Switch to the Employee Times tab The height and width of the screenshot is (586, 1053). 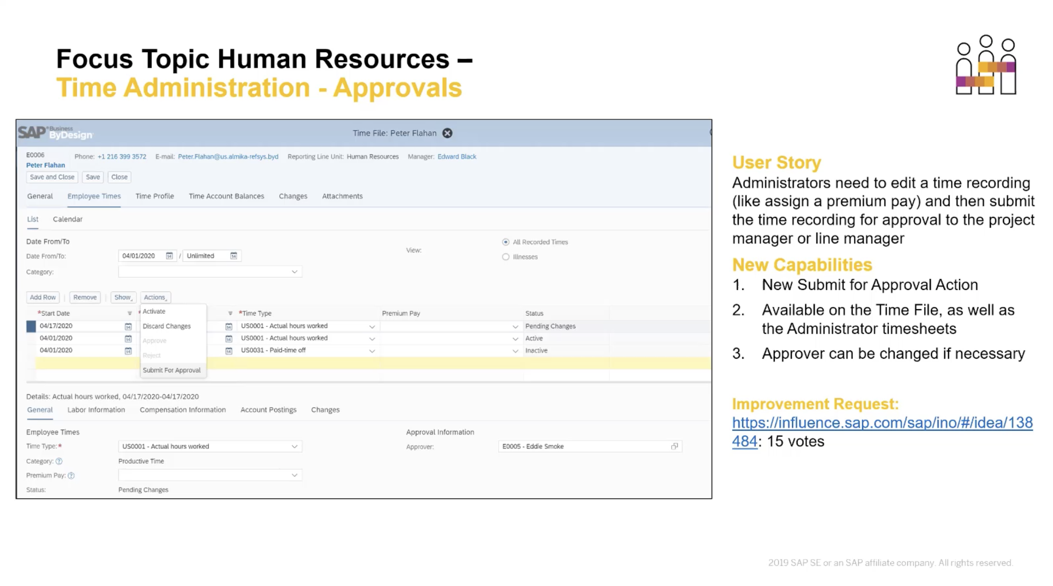pos(94,196)
